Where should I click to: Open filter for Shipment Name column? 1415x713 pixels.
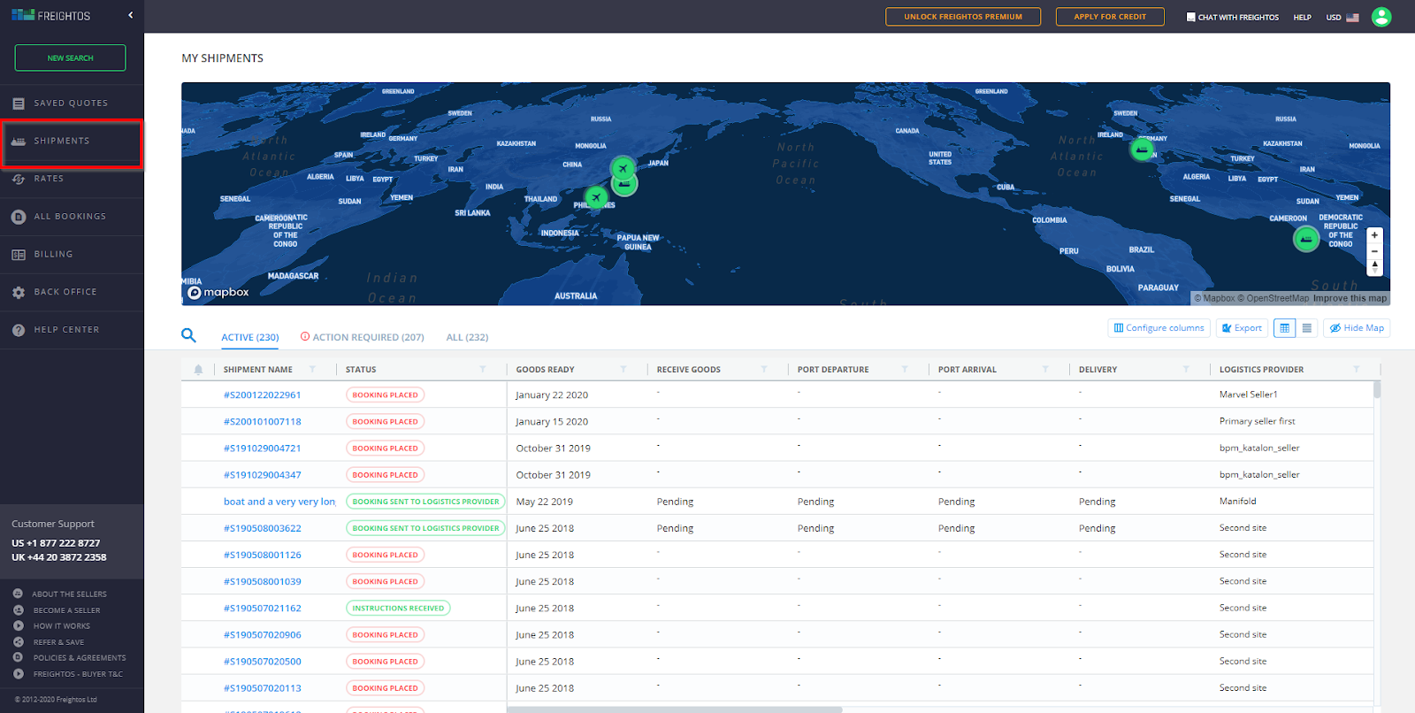tap(312, 370)
